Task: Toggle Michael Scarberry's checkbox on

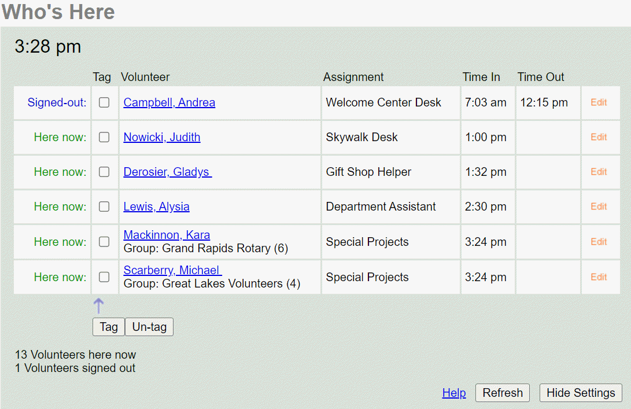Action: coord(104,277)
